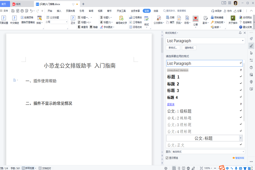Click the Save icon in quick access toolbar
This screenshot has width=255, height=170.
tap(13, 11)
